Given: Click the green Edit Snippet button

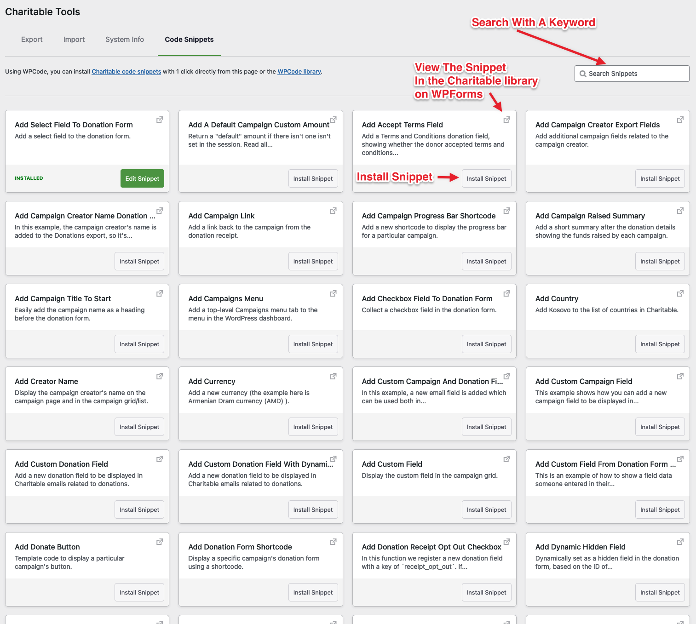Looking at the screenshot, I should point(142,178).
